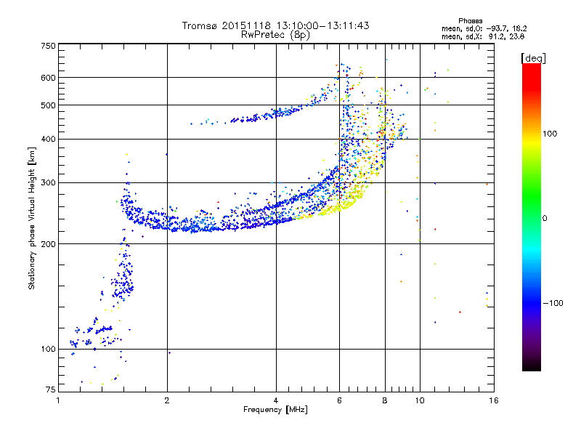The height and width of the screenshot is (436, 581).
Task: Select the 'RwPretec (8p)' subtitle text
Action: point(275,35)
